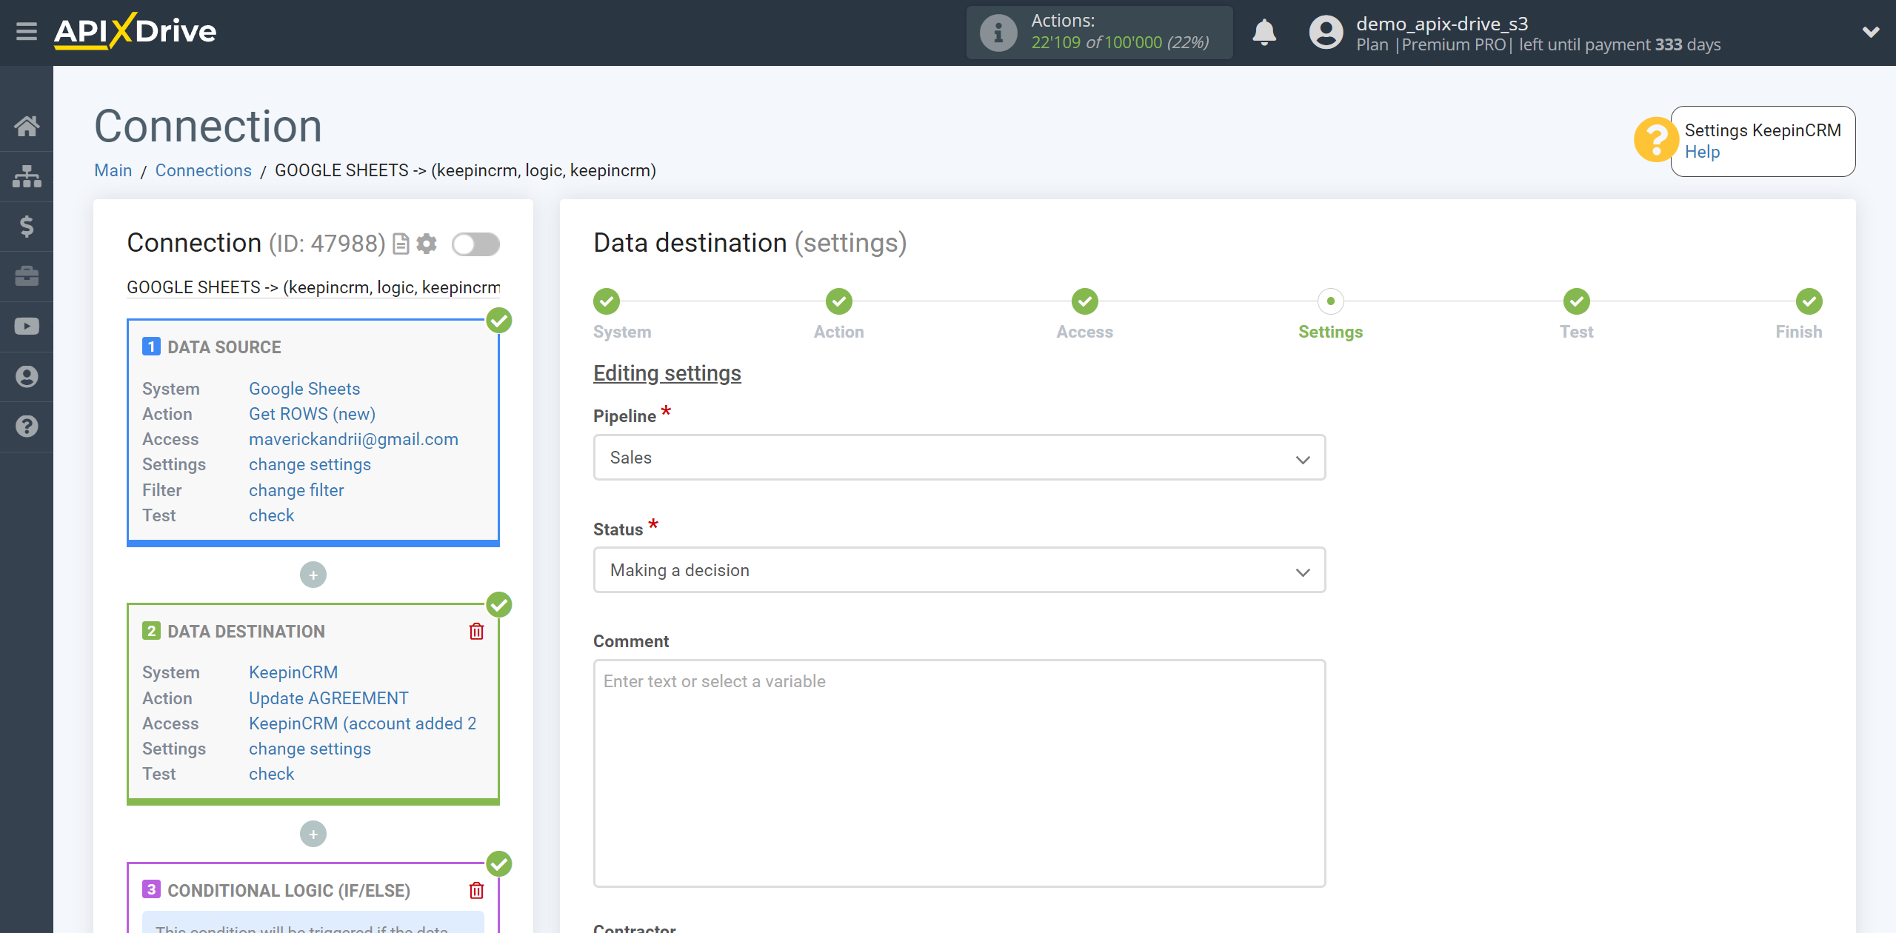Screen dimensions: 1896x933
Task: Open the notifications bell
Action: [1264, 33]
